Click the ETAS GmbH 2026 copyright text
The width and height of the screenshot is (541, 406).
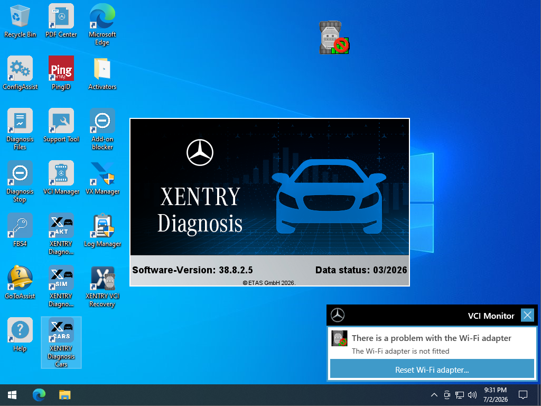point(269,283)
